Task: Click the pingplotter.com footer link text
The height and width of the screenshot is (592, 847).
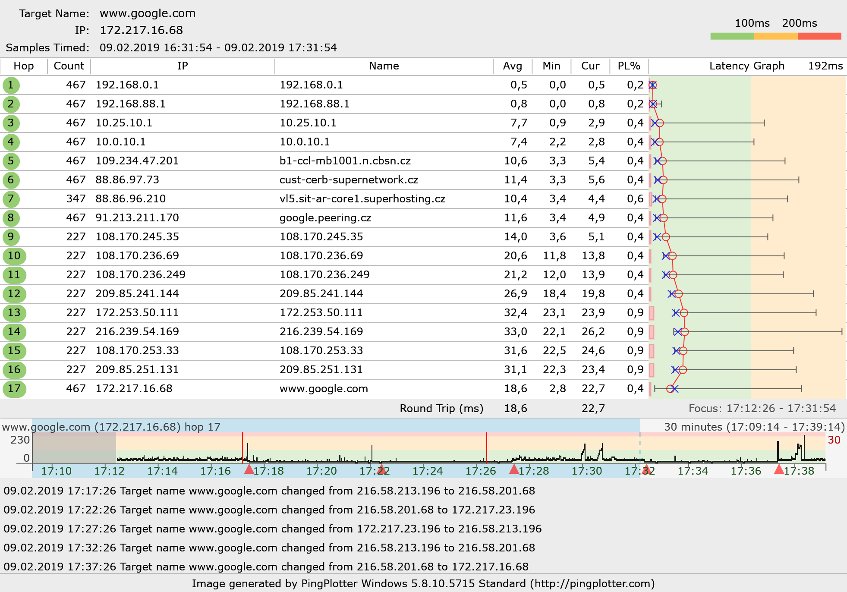Action: 593,584
